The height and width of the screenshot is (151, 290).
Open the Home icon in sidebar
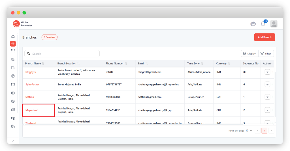point(13,36)
